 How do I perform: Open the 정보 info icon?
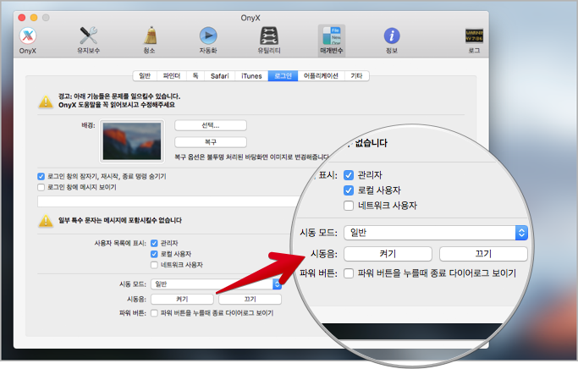[392, 40]
